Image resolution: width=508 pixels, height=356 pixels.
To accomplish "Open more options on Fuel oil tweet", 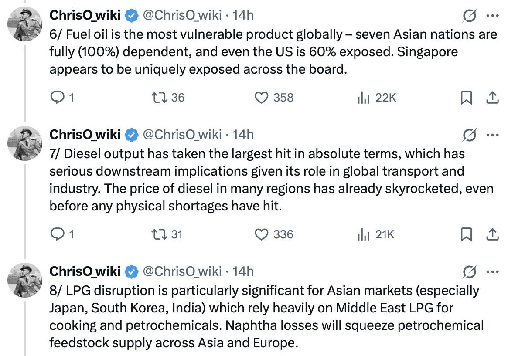I will pos(492,16).
